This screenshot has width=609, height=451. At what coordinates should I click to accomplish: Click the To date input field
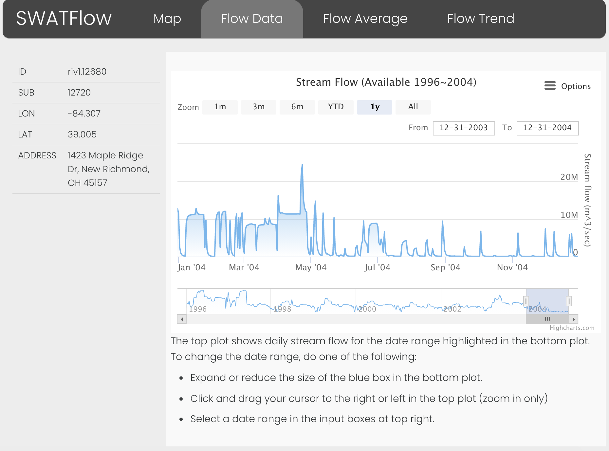point(547,128)
